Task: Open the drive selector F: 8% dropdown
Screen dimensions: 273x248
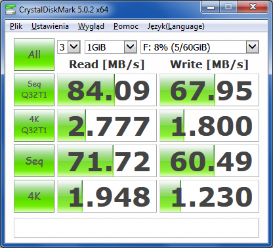Action: (199, 47)
